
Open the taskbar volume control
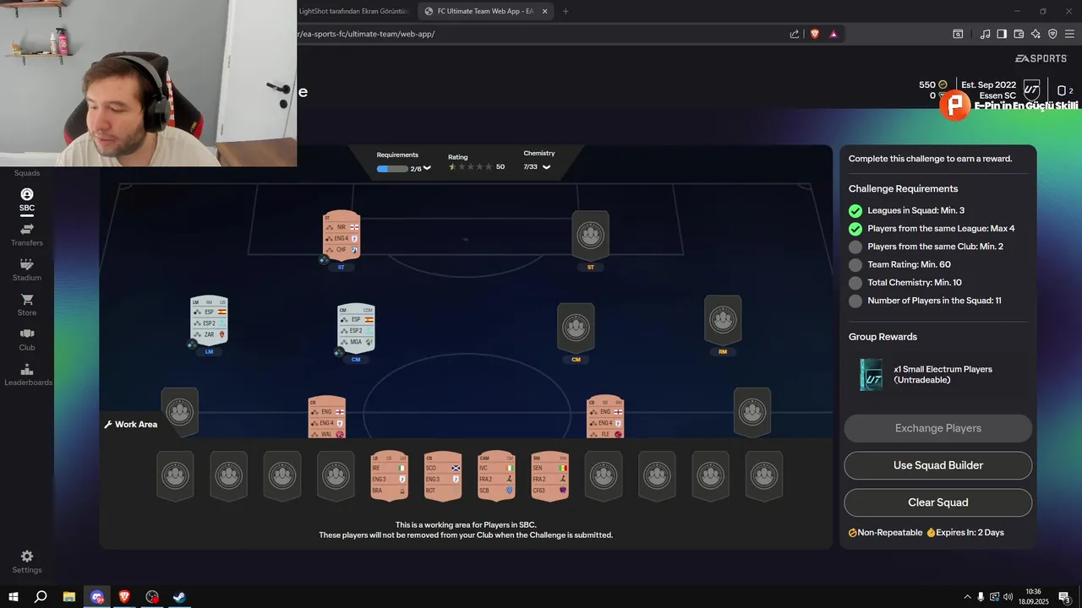1009,596
